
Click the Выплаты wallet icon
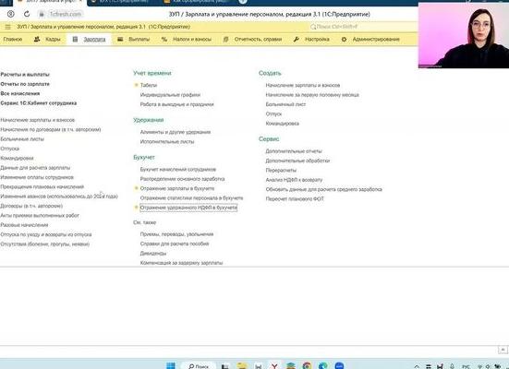(x=120, y=40)
